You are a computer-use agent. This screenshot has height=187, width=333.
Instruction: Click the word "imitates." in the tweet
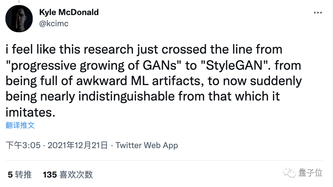31,112
